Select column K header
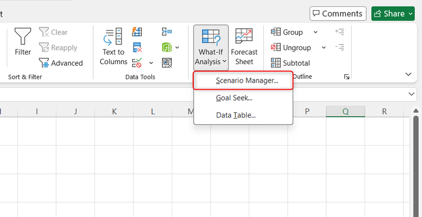422x217 pixels. coord(114,111)
